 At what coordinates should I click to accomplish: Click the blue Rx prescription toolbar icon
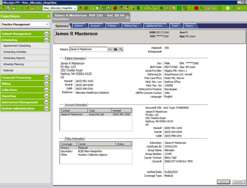pyautogui.click(x=138, y=8)
